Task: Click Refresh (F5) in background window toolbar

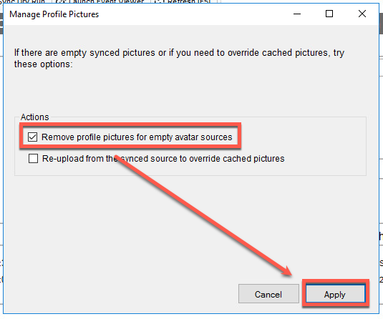Action: click(183, 1)
